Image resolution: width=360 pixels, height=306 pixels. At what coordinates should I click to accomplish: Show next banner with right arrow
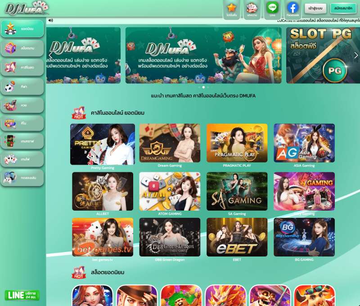(356, 55)
